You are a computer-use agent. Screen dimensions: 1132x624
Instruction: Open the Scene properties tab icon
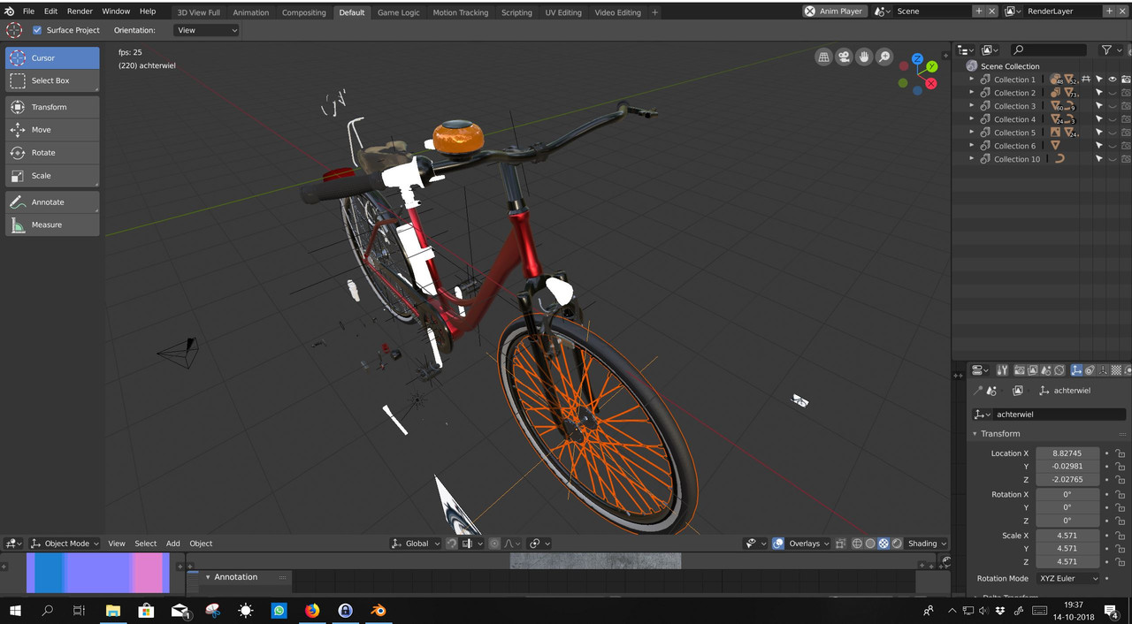click(x=1045, y=370)
